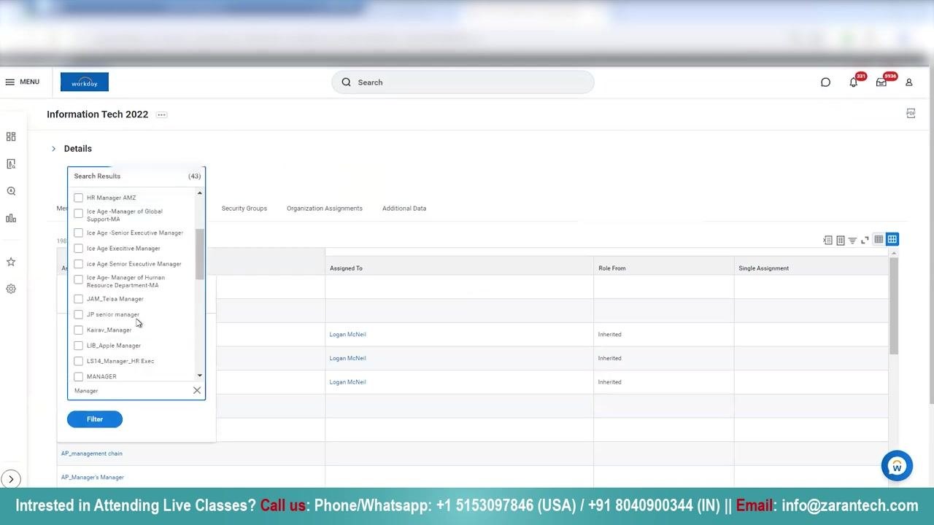Click the sidebar magnifier icon
The image size is (934, 525).
11,191
